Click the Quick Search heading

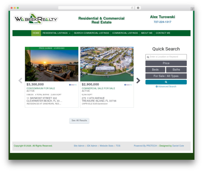pos(166,49)
